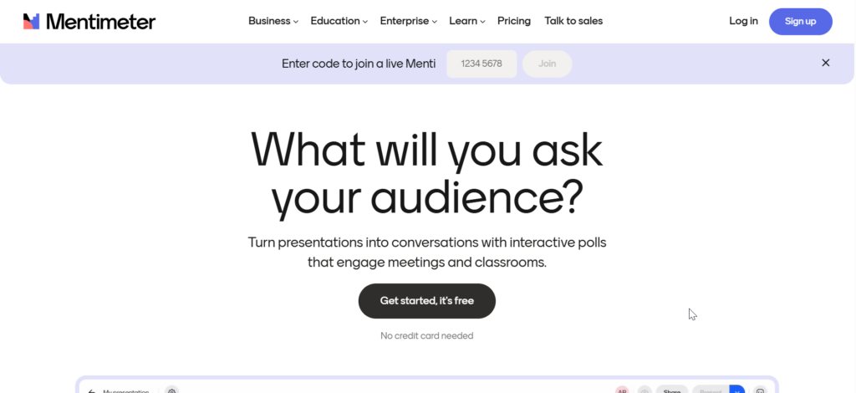This screenshot has height=393, width=856.
Task: Click the Mentimeter wordmark text
Action: (101, 22)
